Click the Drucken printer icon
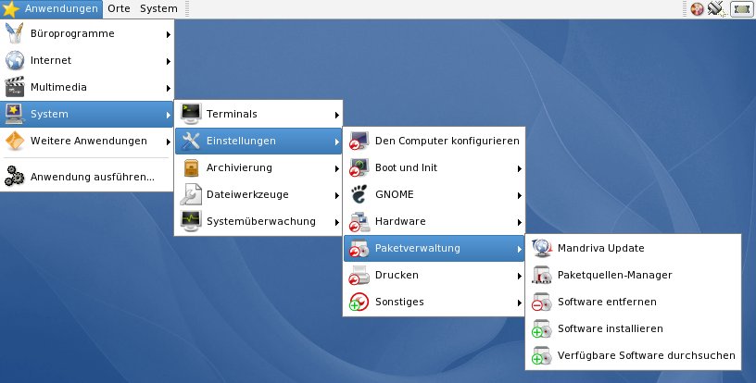The image size is (756, 383). (x=359, y=275)
